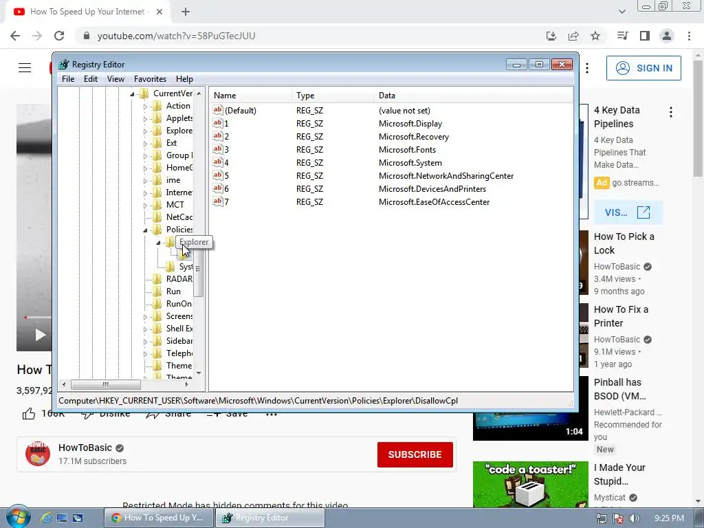Select the NetCache folder icon in tree
704x528 pixels.
[x=157, y=217]
